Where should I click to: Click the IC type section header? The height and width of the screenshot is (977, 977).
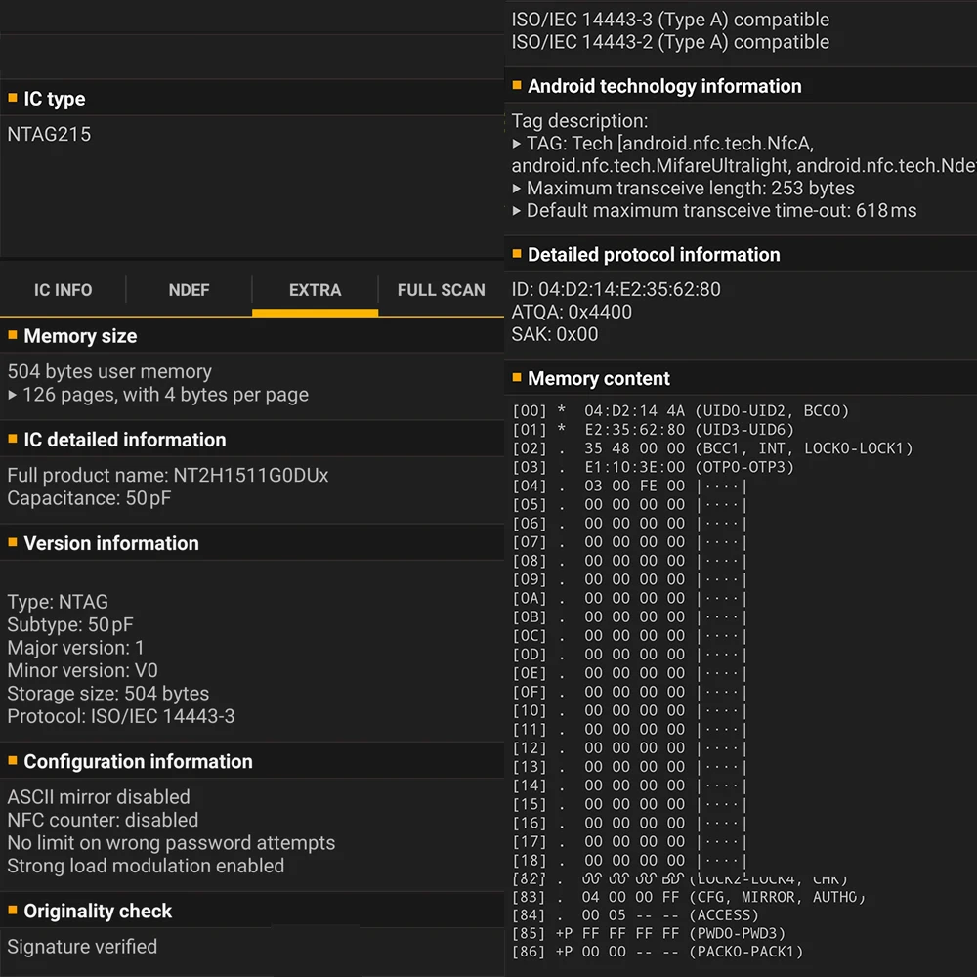click(252, 99)
